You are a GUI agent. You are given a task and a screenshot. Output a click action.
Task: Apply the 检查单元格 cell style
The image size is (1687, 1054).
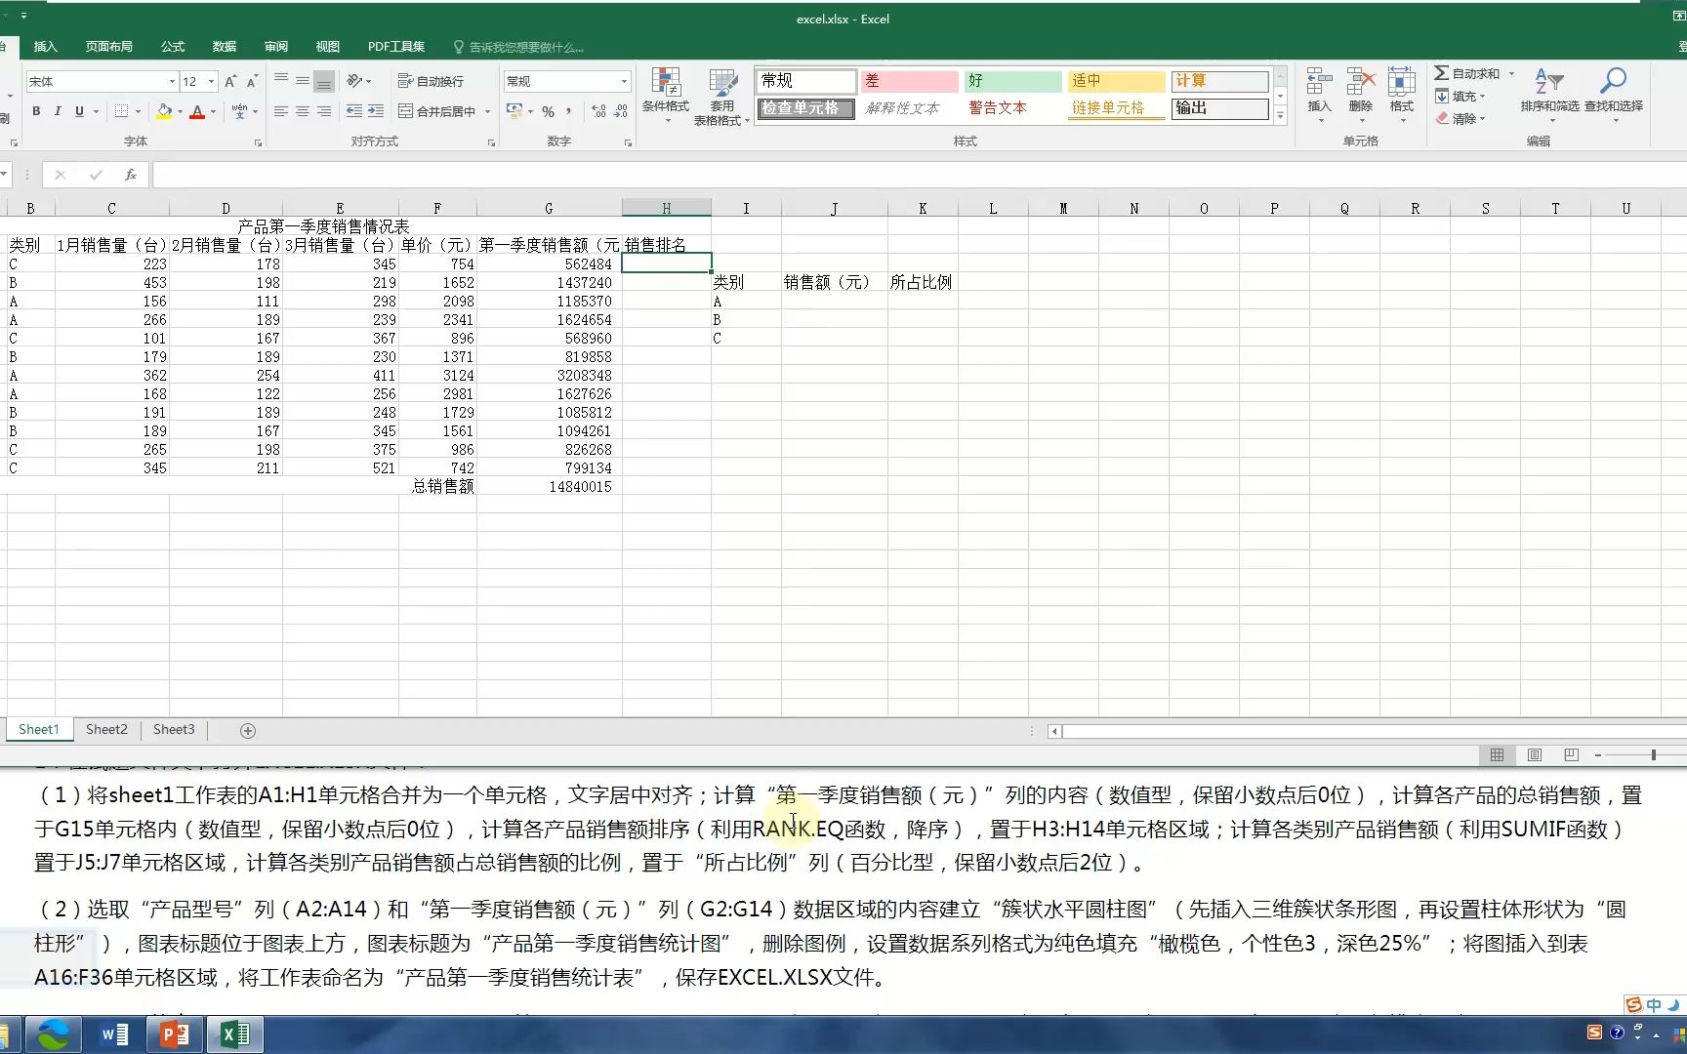pos(806,108)
